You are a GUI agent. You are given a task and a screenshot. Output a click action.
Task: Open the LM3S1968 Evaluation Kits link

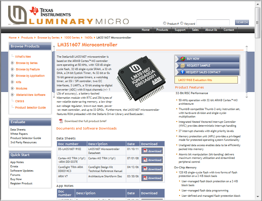195,80
